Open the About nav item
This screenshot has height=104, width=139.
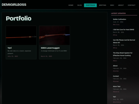pyautogui.click(x=121, y=5)
